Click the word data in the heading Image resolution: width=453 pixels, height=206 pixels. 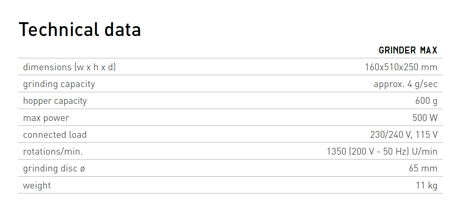click(x=123, y=29)
